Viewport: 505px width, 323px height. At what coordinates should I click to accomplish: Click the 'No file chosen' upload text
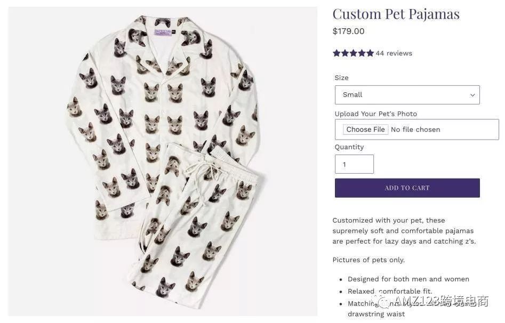(415, 130)
